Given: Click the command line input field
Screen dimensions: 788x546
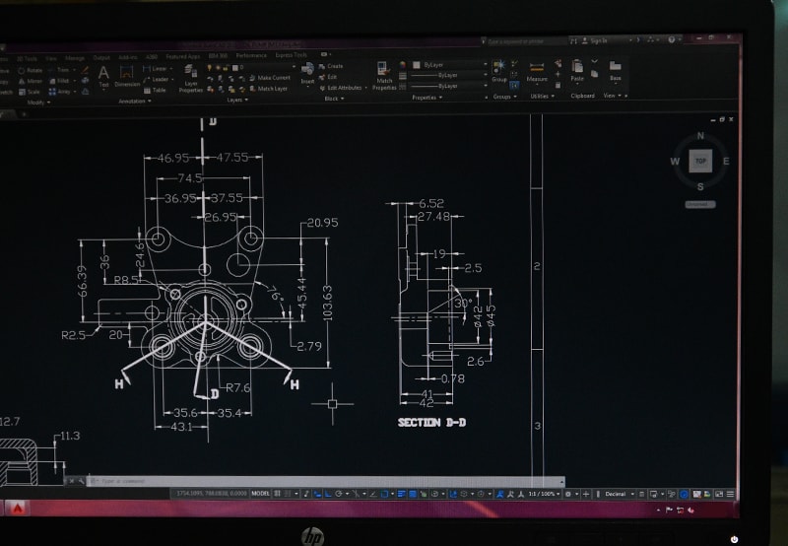Looking at the screenshot, I should (326, 481).
